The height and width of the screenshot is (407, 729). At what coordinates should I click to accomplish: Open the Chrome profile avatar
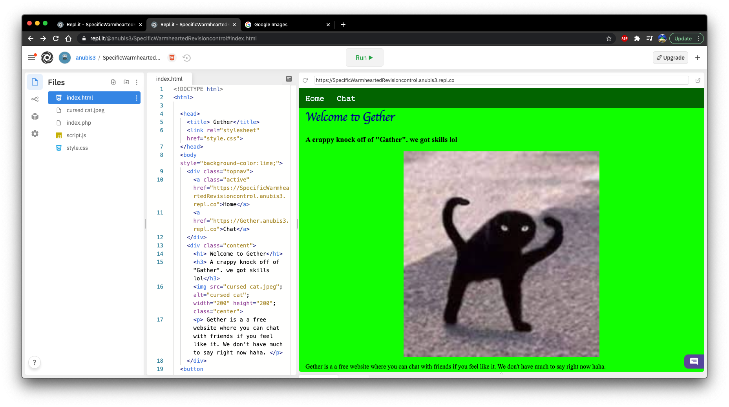pos(662,38)
